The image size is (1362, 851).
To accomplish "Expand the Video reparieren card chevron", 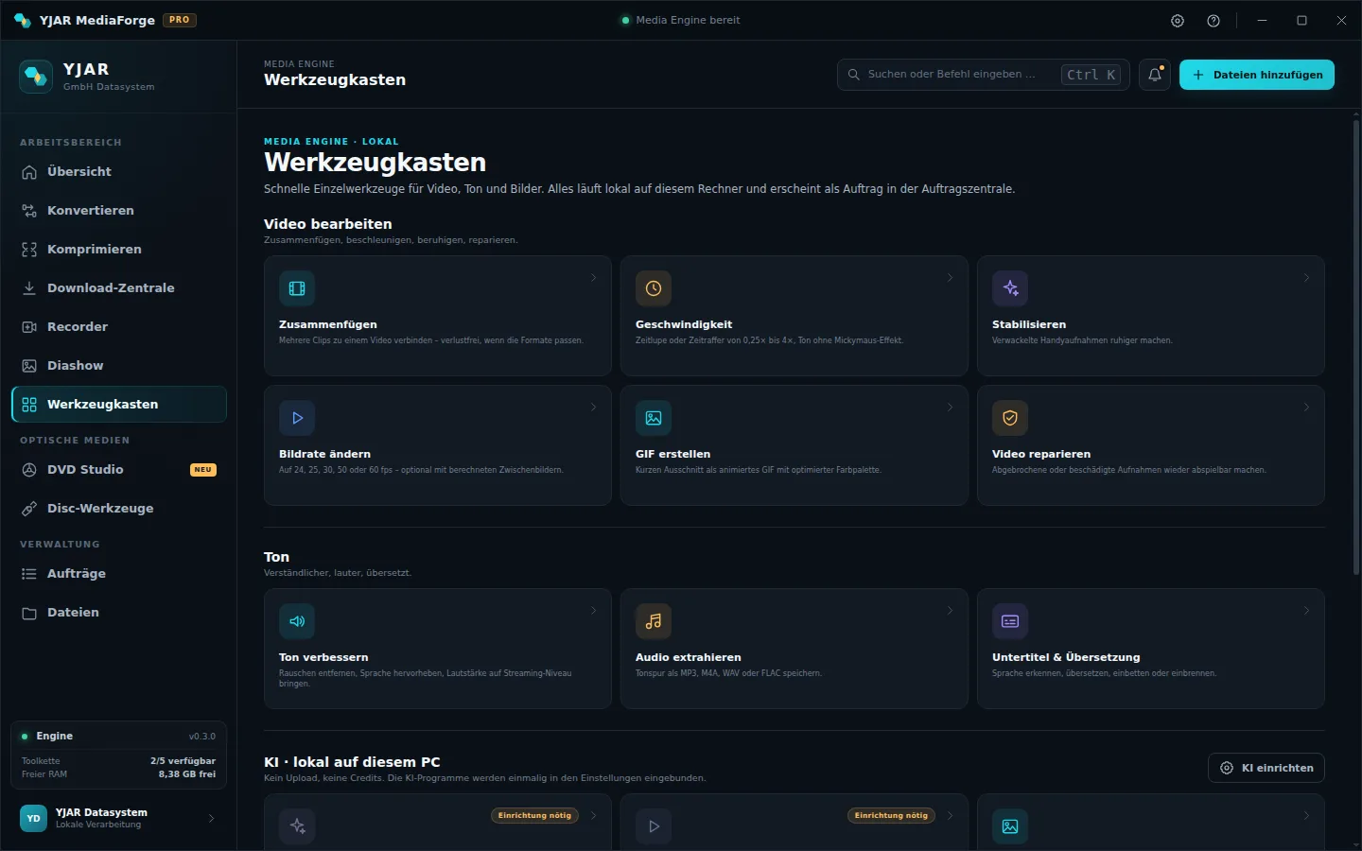I will coord(1307,408).
